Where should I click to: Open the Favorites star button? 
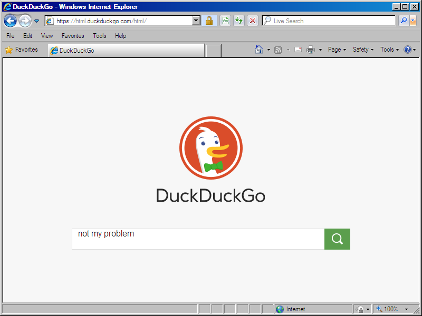pos(21,50)
